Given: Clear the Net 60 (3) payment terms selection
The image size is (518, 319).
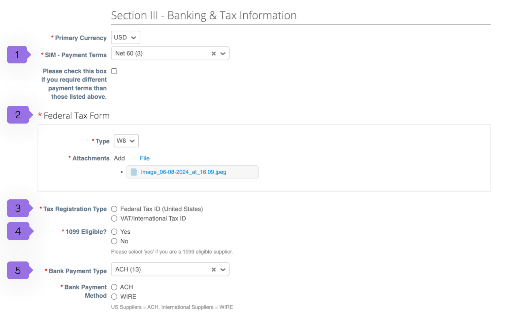Looking at the screenshot, I should tap(214, 54).
